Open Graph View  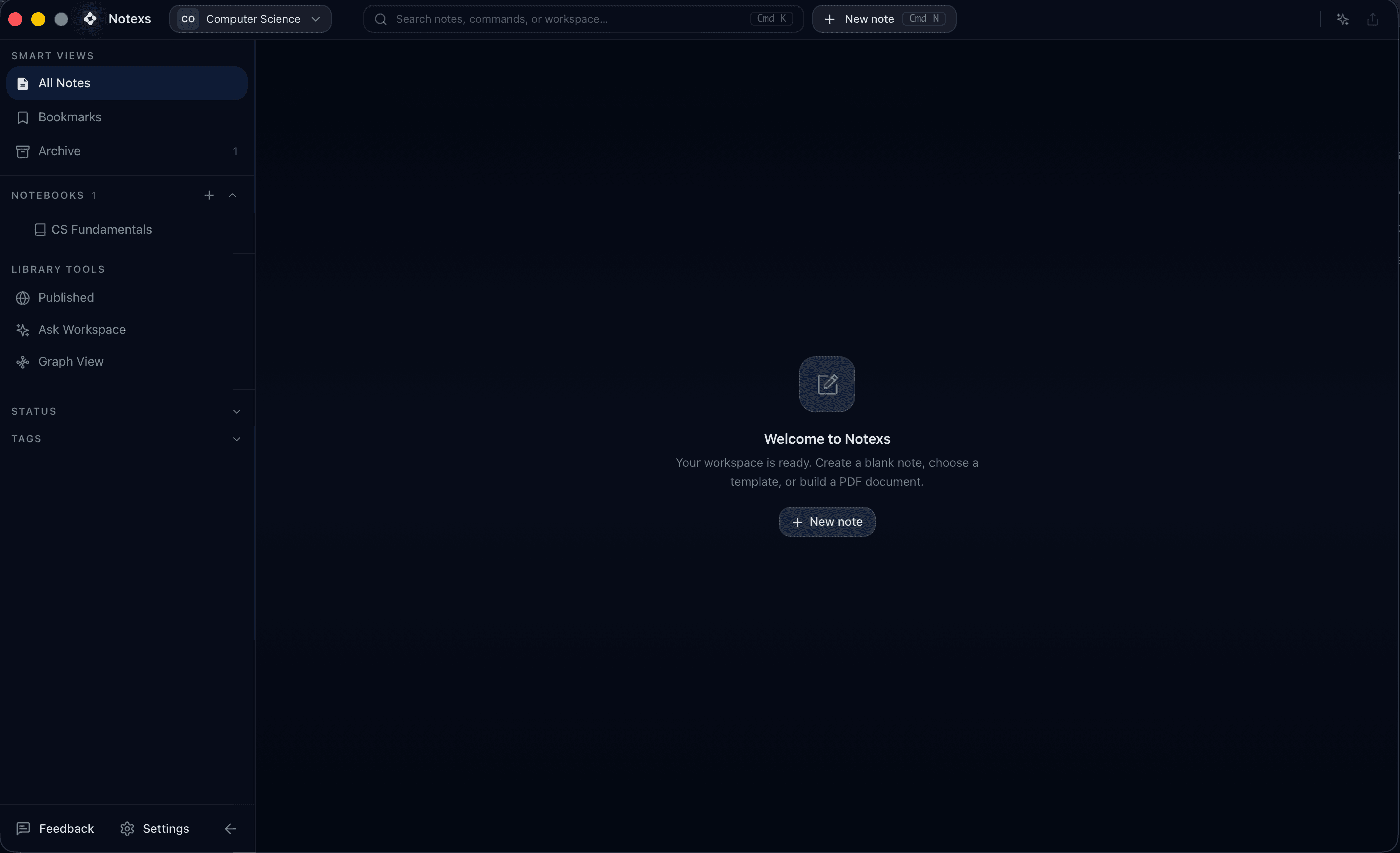(x=127, y=361)
